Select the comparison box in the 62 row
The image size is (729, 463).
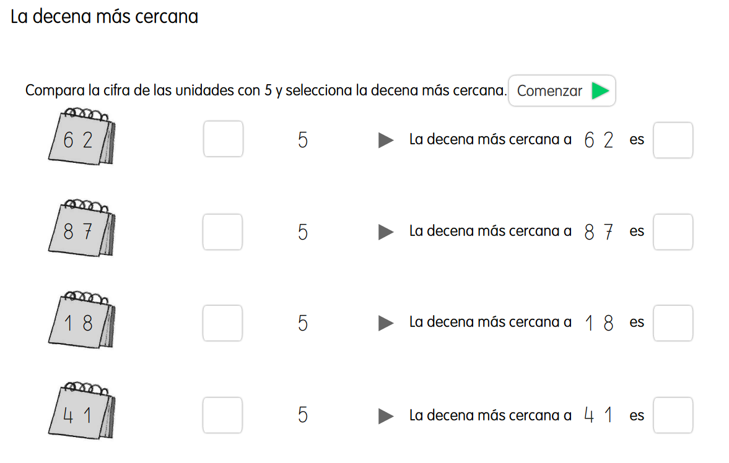click(x=223, y=139)
